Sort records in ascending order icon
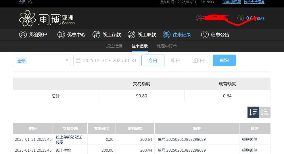This screenshot has width=284, height=154. tap(265, 112)
